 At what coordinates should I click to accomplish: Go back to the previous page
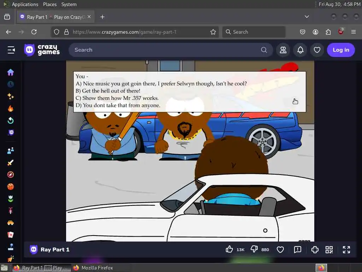coord(8,32)
